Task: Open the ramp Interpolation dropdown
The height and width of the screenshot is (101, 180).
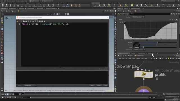Action: coord(139,50)
